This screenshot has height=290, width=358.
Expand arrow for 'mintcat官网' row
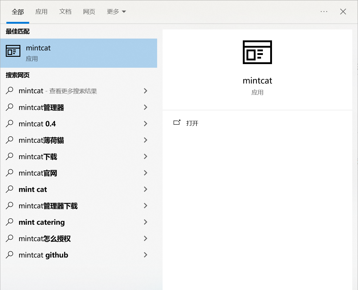tap(146, 173)
